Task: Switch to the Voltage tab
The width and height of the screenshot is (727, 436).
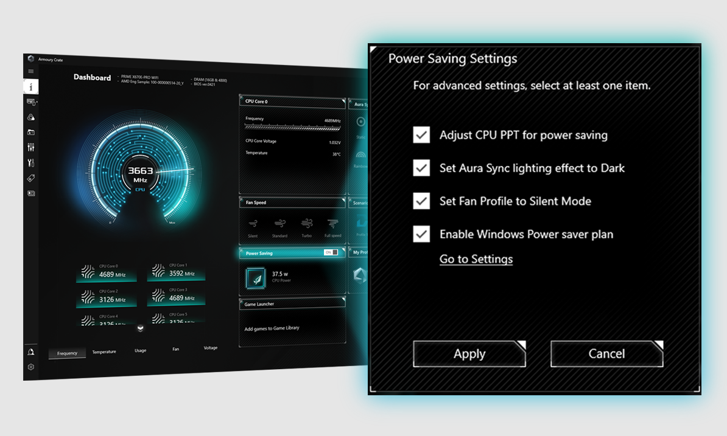Action: pyautogui.click(x=210, y=348)
